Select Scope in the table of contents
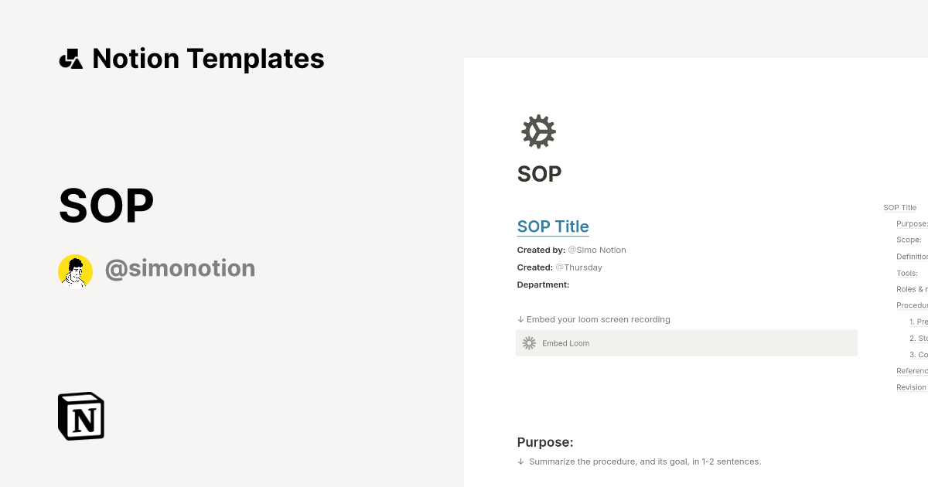This screenshot has width=928, height=487. [x=906, y=240]
